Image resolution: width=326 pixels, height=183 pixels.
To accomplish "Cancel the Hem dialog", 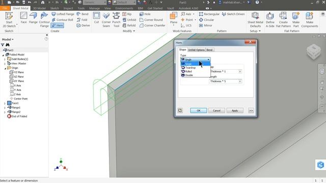I will pyautogui.click(x=216, y=111).
